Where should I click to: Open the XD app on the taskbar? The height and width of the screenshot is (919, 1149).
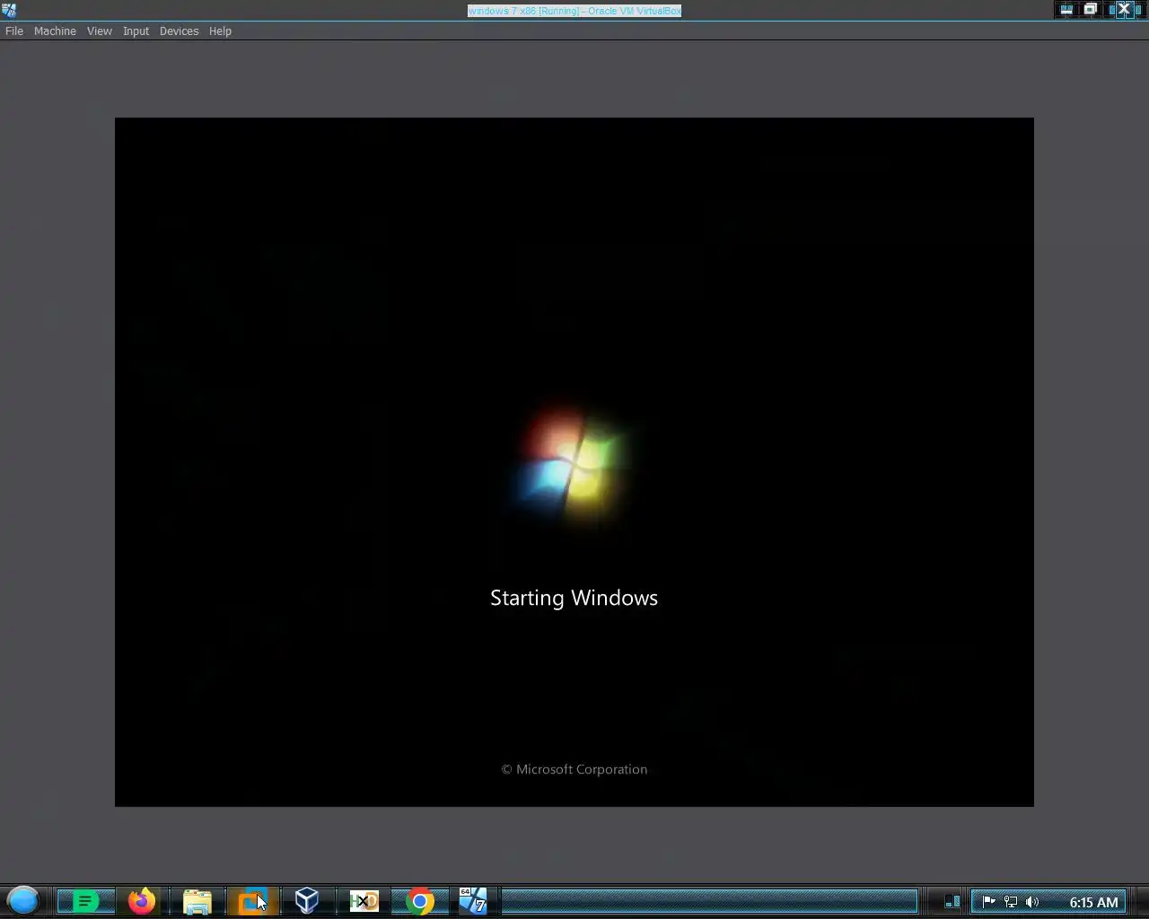point(364,901)
